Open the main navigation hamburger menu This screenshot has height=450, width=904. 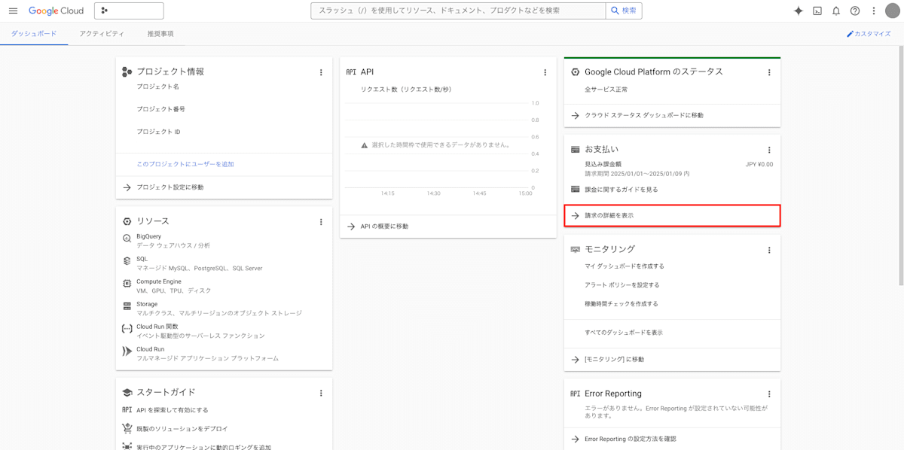coord(13,11)
